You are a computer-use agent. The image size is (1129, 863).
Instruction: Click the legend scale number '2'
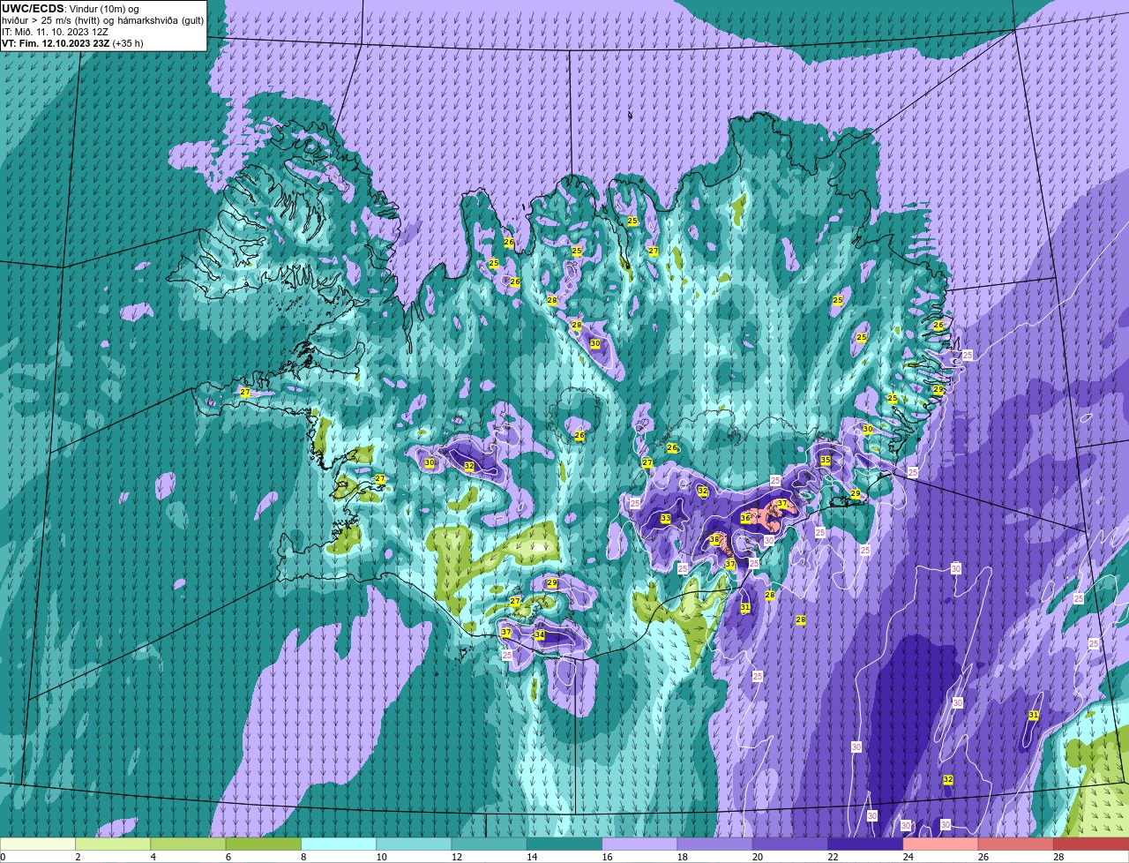[x=78, y=856]
